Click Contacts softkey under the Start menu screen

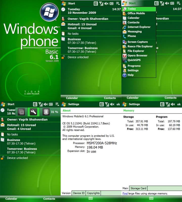pos(170,98)
